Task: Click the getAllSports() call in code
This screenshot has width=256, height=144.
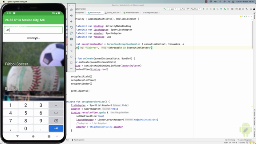Action: tap(80, 91)
